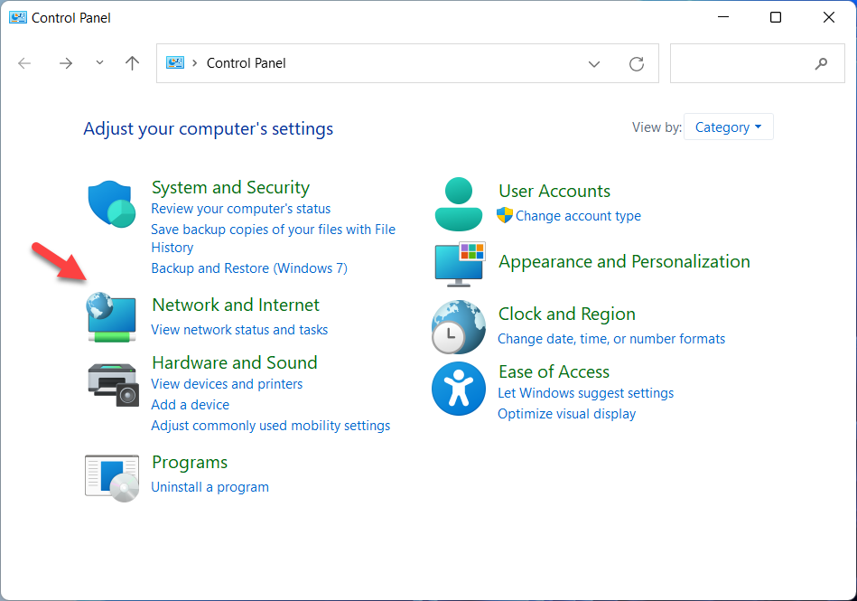Open the address bar history dropdown chevron
This screenshot has height=601, width=857.
(x=594, y=63)
